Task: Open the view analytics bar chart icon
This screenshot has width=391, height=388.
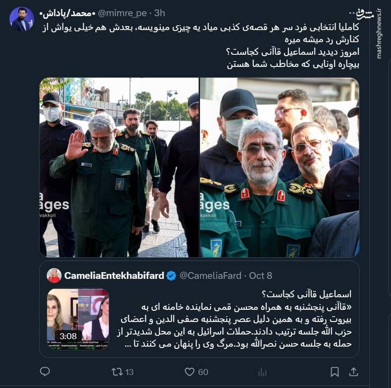Action: point(262,372)
